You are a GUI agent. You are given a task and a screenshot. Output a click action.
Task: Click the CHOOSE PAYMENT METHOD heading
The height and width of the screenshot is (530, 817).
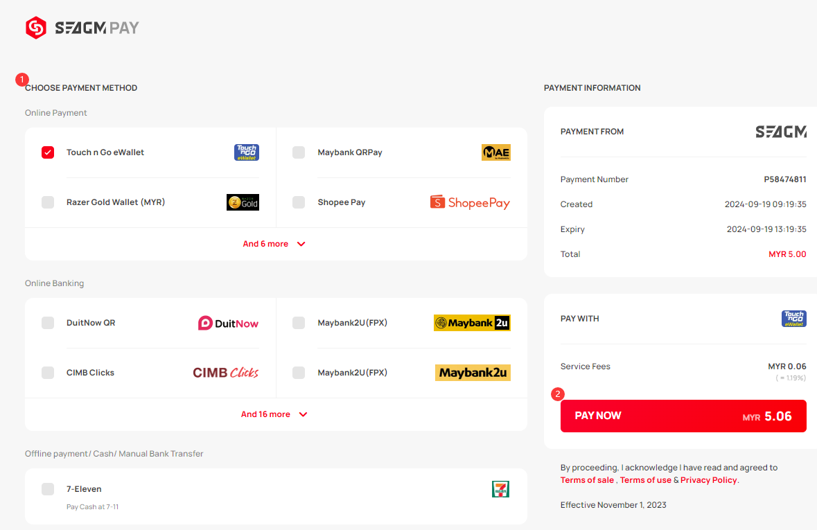pyautogui.click(x=81, y=88)
